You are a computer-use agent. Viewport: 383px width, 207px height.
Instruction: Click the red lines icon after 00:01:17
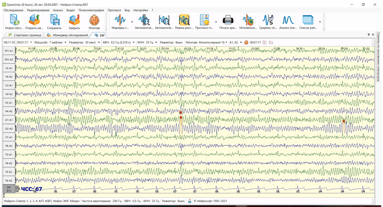coord(265,42)
